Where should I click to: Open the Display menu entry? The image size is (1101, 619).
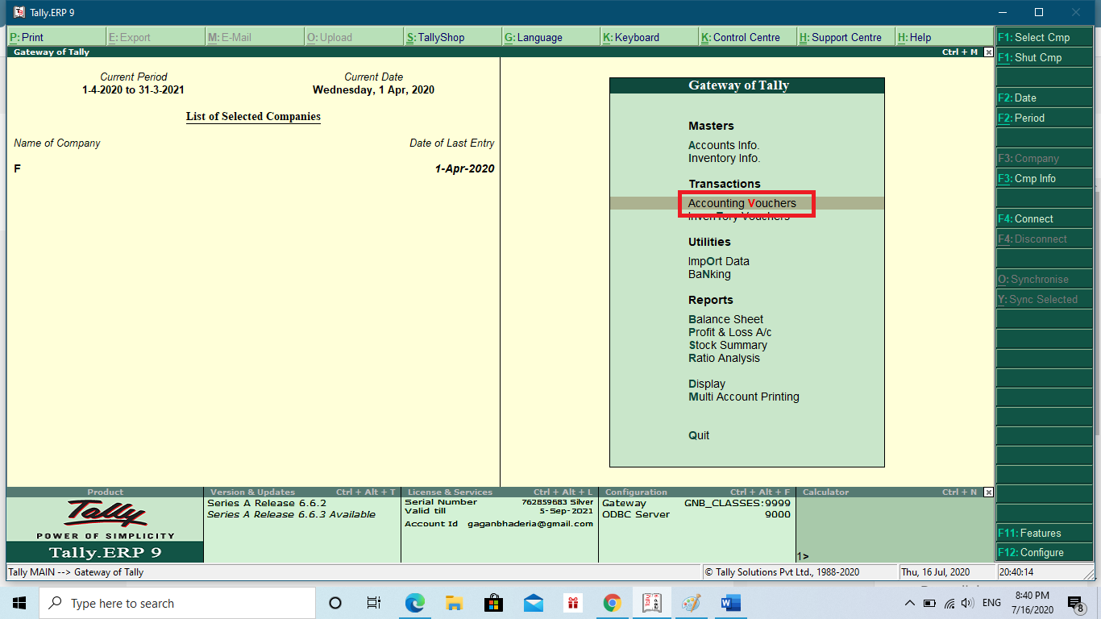pyautogui.click(x=707, y=384)
